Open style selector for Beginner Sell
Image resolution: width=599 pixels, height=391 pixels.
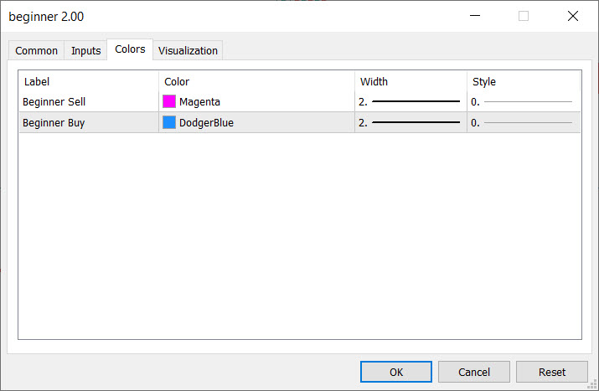coord(523,102)
